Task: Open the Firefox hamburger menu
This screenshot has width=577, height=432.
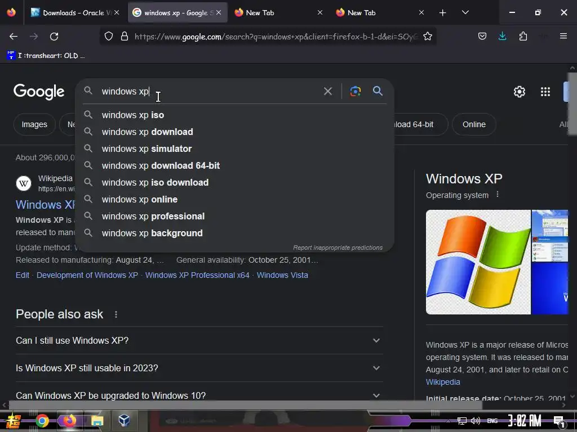Action: point(563,36)
